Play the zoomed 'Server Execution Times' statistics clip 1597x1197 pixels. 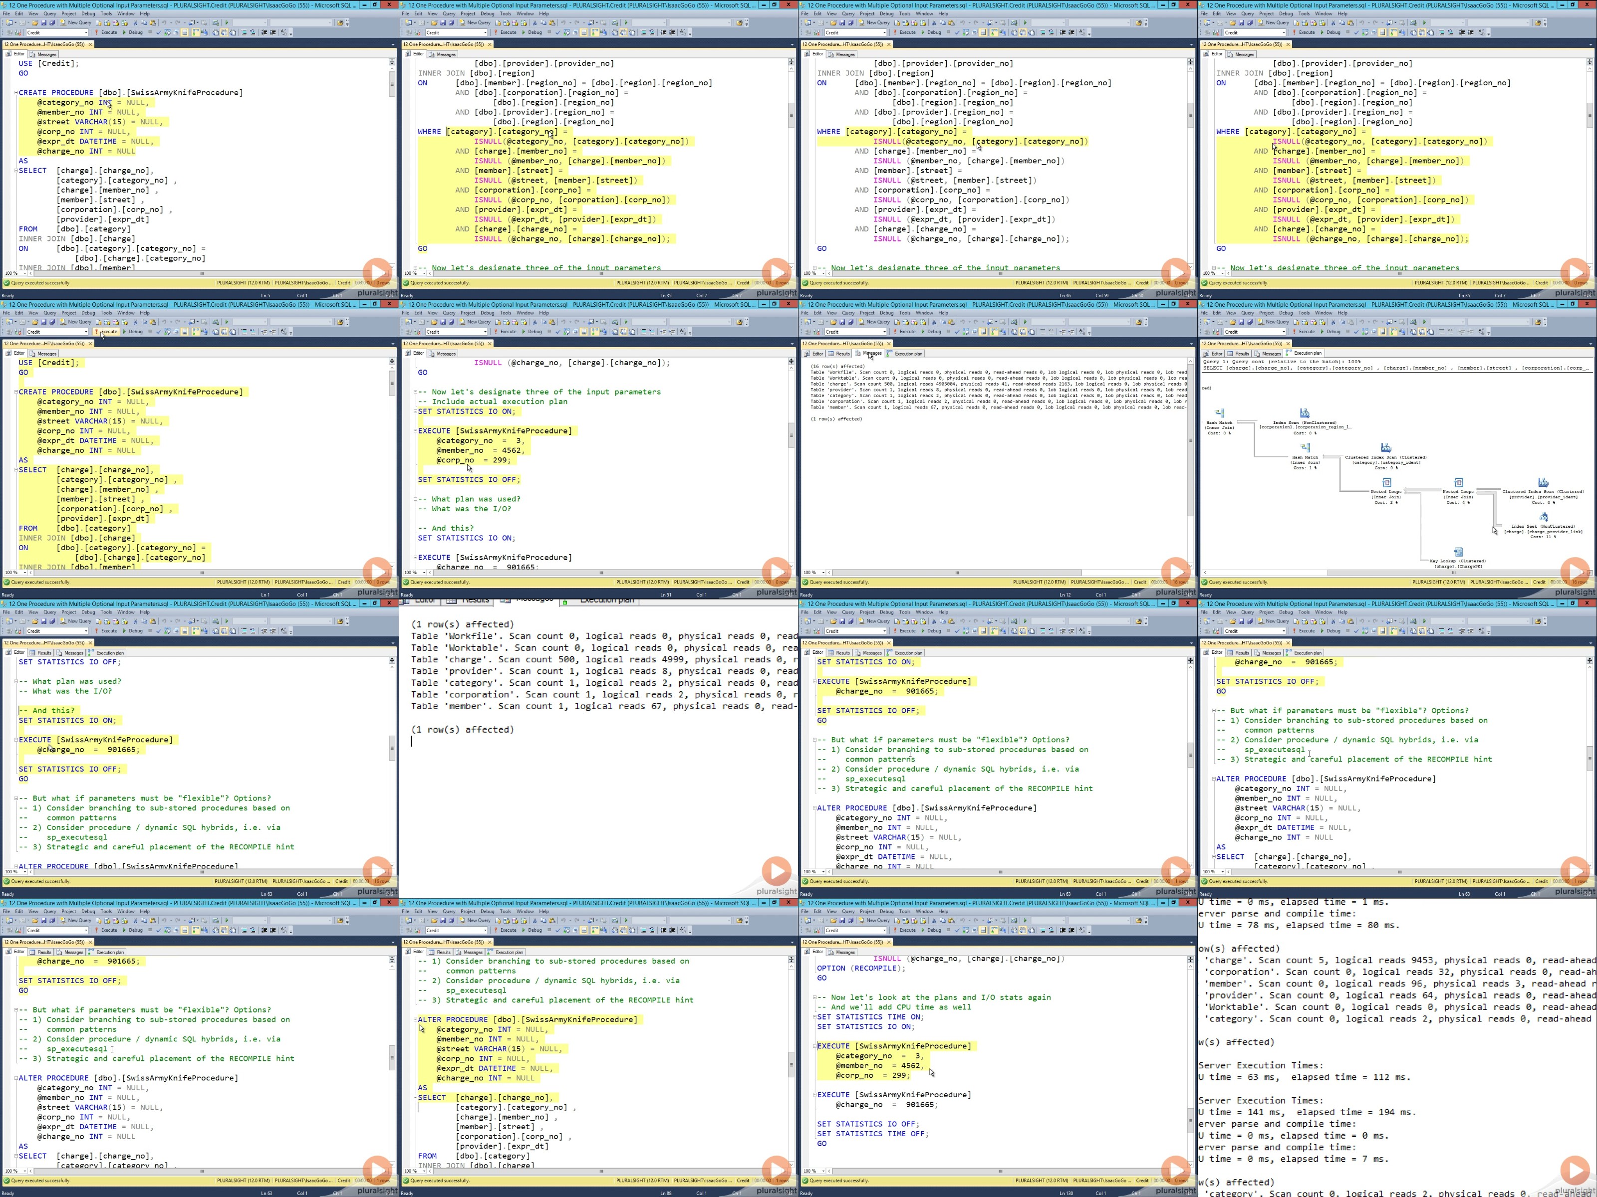point(1575,1170)
